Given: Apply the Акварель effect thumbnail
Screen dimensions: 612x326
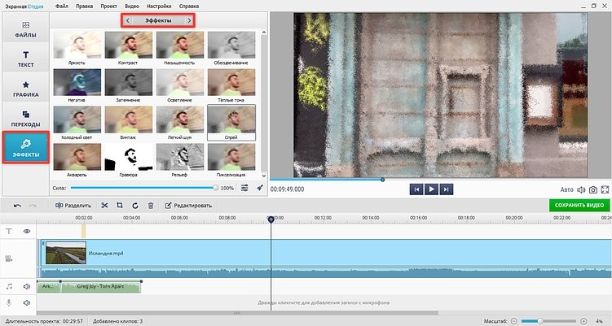Looking at the screenshot, I should click(x=77, y=157).
